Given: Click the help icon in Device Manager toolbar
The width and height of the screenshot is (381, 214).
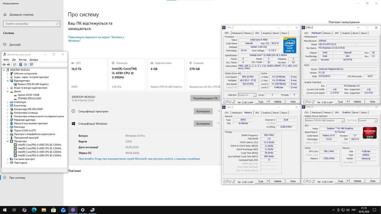Looking at the screenshot, I should pos(21,65).
